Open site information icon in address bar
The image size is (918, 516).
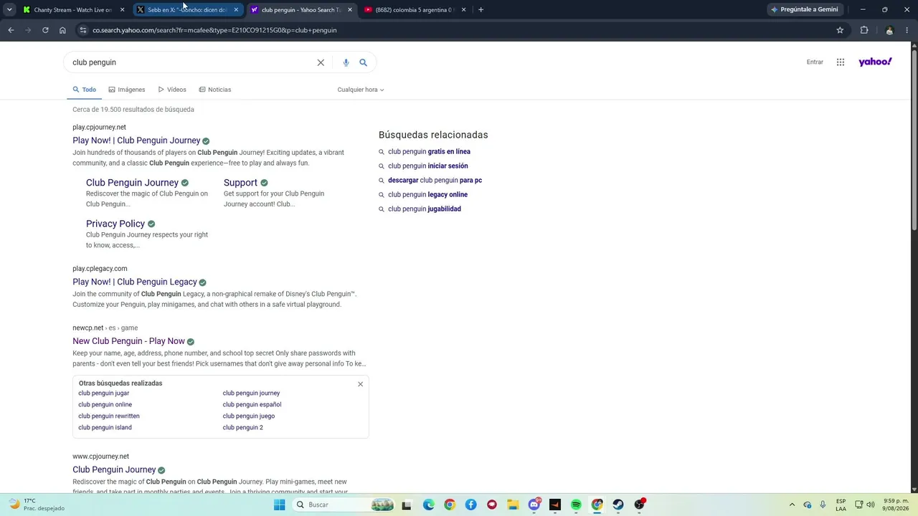pyautogui.click(x=83, y=30)
